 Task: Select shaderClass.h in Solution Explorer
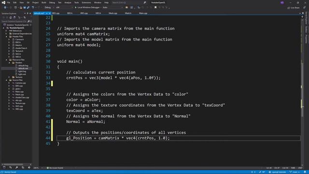click(x=21, y=48)
